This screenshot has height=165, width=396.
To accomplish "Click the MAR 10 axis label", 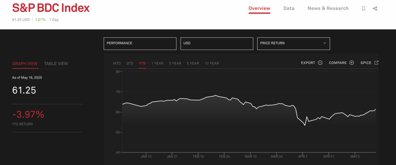I will point(251,157).
